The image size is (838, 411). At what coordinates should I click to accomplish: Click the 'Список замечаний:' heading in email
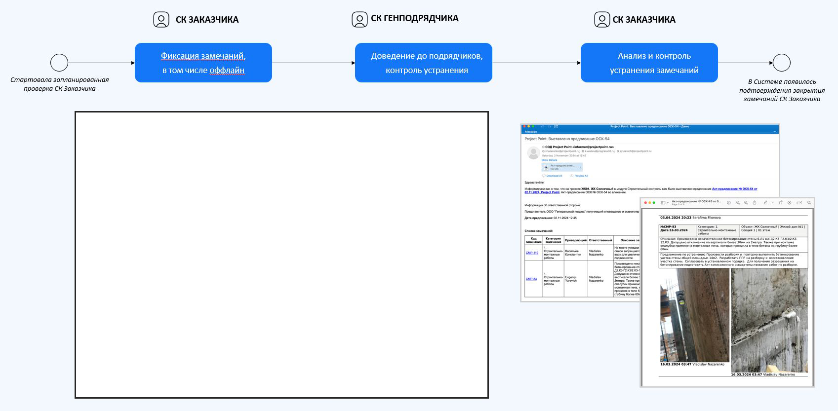point(538,231)
